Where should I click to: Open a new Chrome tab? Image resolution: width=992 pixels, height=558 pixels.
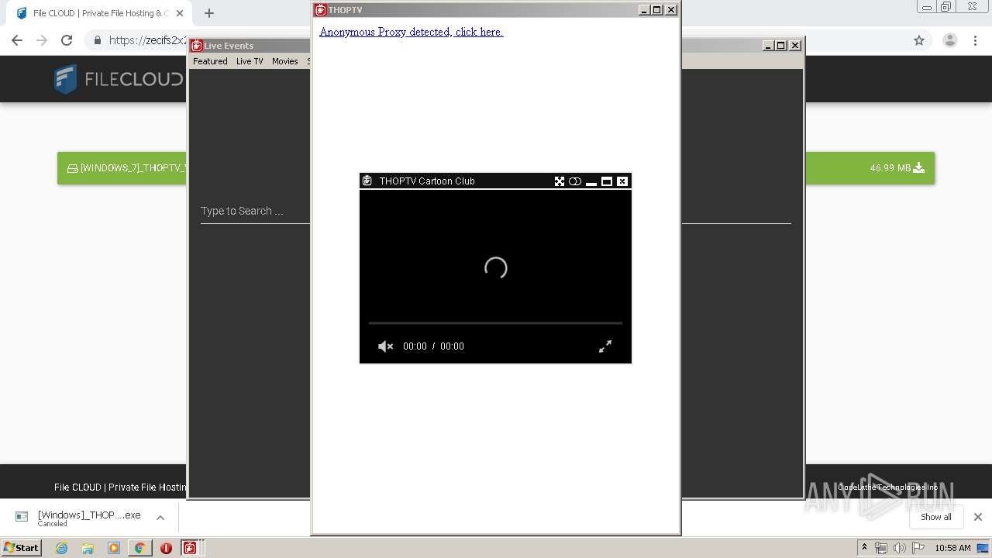pos(209,13)
